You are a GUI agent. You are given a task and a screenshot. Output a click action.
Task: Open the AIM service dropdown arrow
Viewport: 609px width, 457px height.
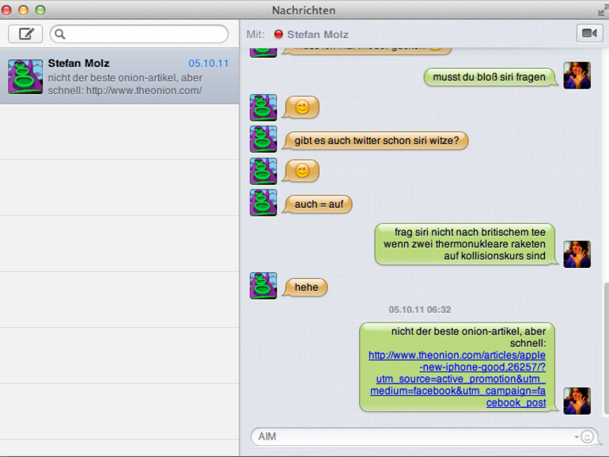577,436
